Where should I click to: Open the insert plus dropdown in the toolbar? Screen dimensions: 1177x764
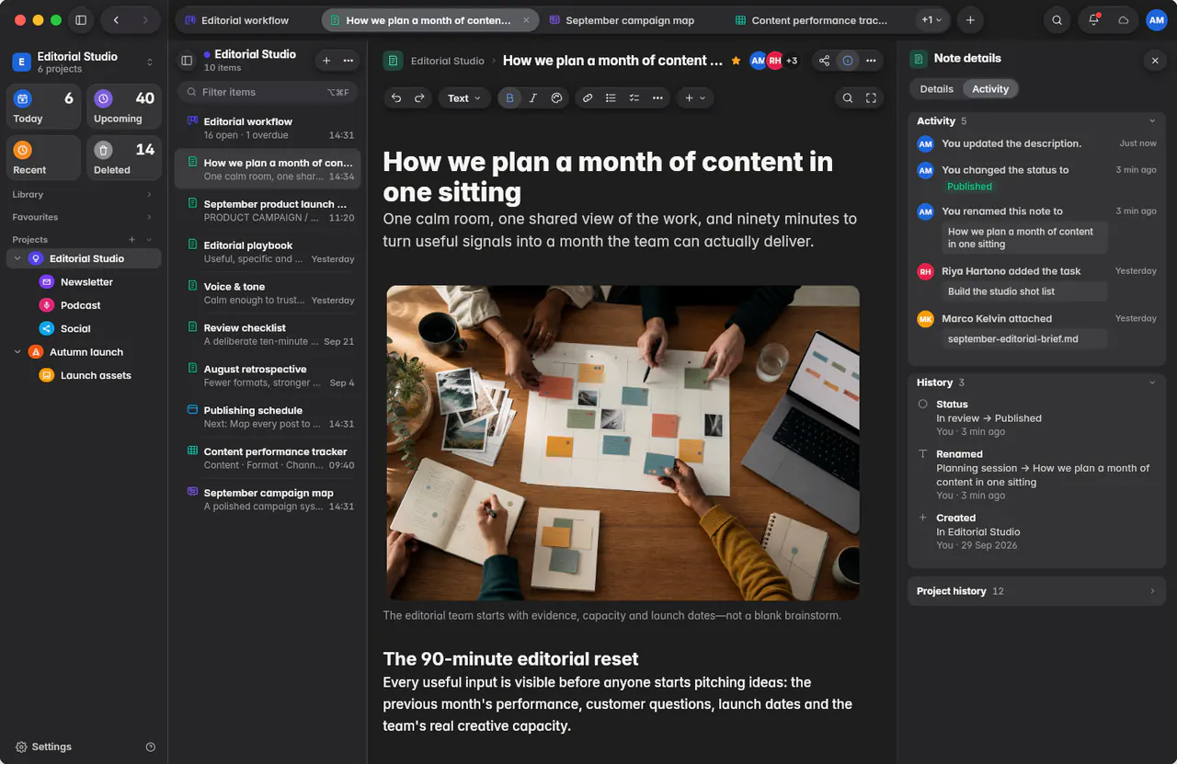coord(695,98)
